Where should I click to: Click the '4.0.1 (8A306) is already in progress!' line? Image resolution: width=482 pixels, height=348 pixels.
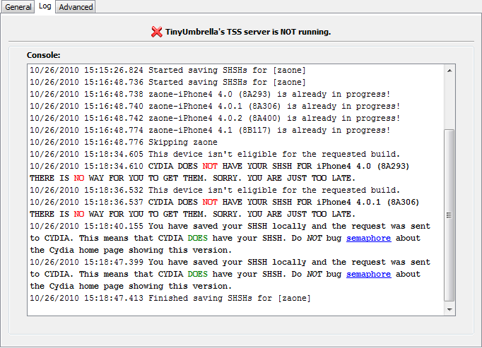click(x=215, y=107)
